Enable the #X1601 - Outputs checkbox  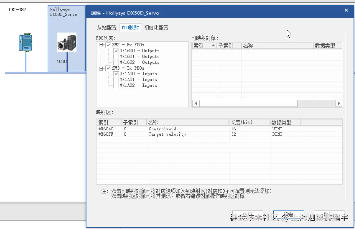tap(116, 56)
